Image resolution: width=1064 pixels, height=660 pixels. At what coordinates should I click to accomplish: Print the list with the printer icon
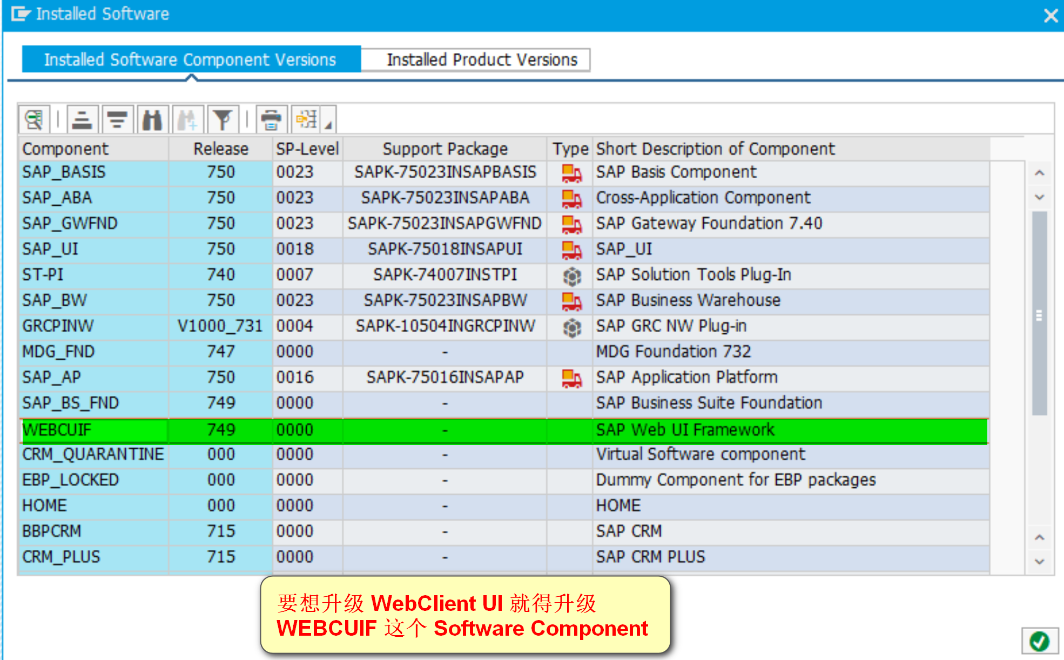(x=271, y=119)
